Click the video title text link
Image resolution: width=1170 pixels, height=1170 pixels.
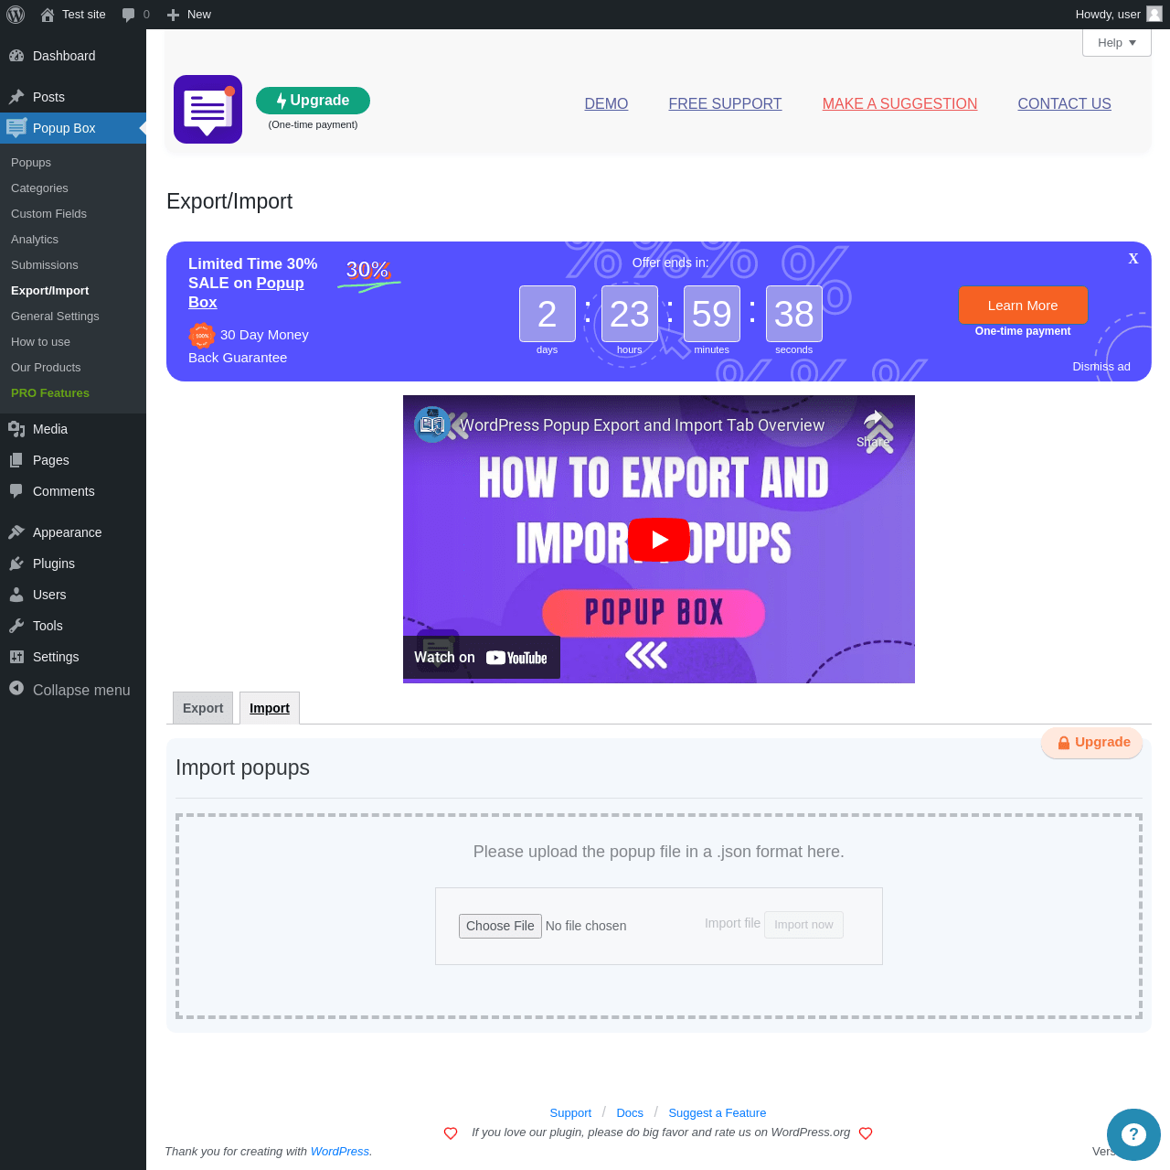tap(643, 425)
